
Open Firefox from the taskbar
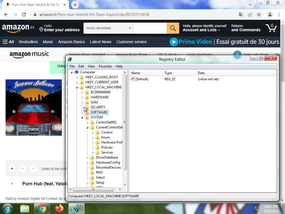[x=59, y=208]
